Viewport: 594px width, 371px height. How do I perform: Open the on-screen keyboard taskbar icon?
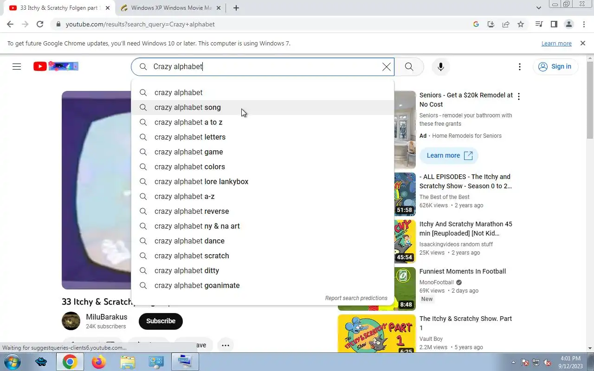(x=185, y=362)
